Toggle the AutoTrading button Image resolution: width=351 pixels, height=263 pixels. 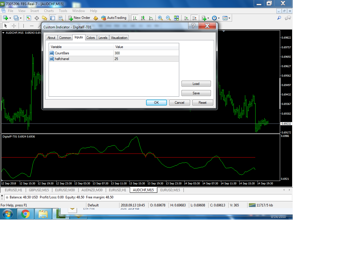click(114, 18)
